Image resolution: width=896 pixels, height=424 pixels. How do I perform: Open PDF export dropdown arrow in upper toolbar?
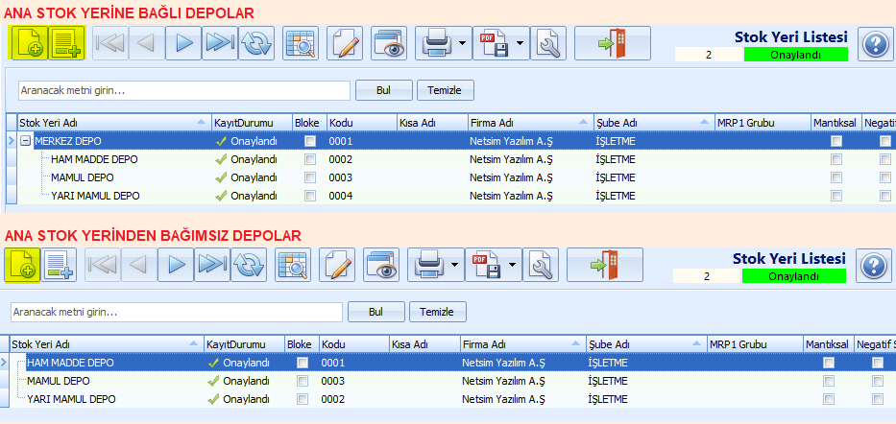point(521,43)
